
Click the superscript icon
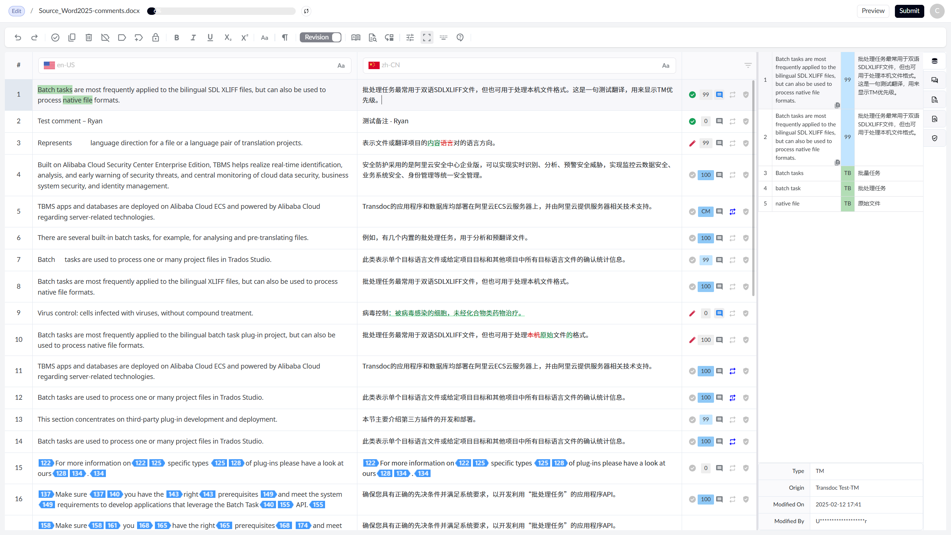[244, 38]
